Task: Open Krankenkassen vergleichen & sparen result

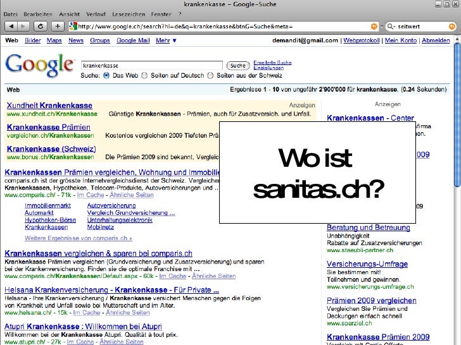Action: coord(99,253)
